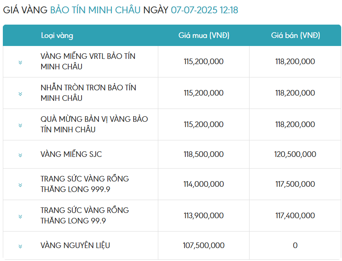This screenshot has width=342, height=261.
Task: Open the BẢO TÍN MINH CHÂU title link
Action: point(95,10)
